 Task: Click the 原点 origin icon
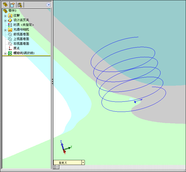10,48
